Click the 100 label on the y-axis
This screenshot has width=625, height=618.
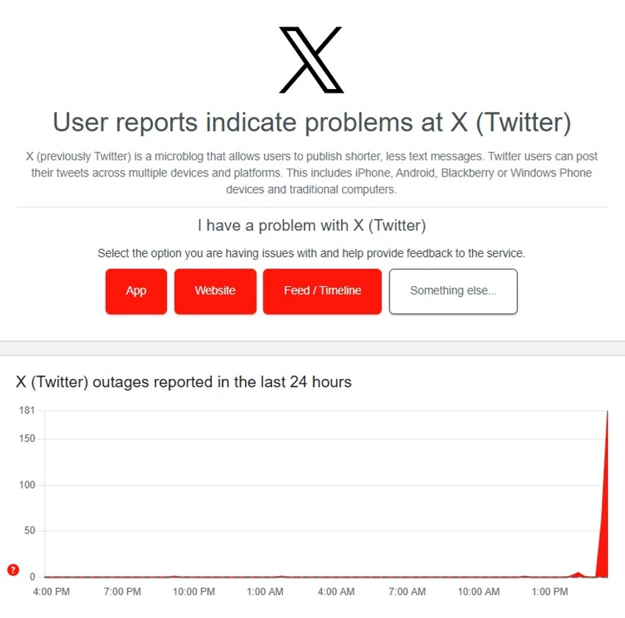pyautogui.click(x=26, y=485)
